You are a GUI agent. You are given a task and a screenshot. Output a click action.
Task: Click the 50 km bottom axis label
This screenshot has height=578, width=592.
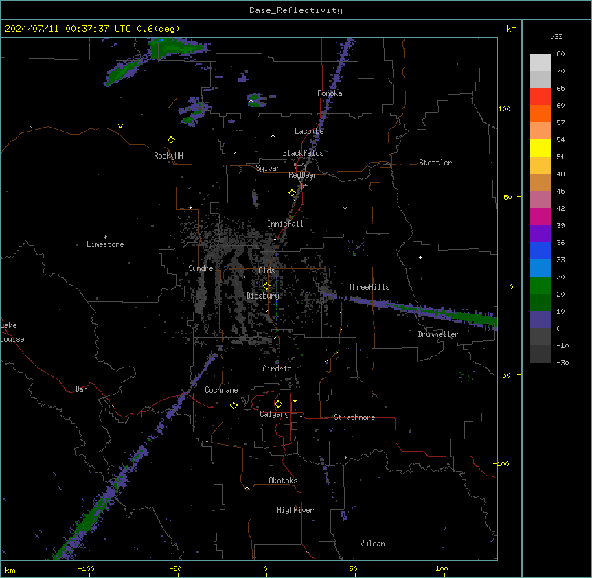coord(353,568)
